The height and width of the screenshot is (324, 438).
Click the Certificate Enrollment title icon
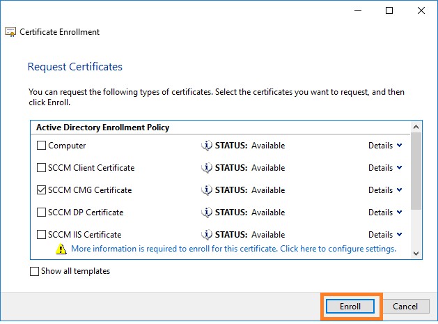[x=10, y=32]
